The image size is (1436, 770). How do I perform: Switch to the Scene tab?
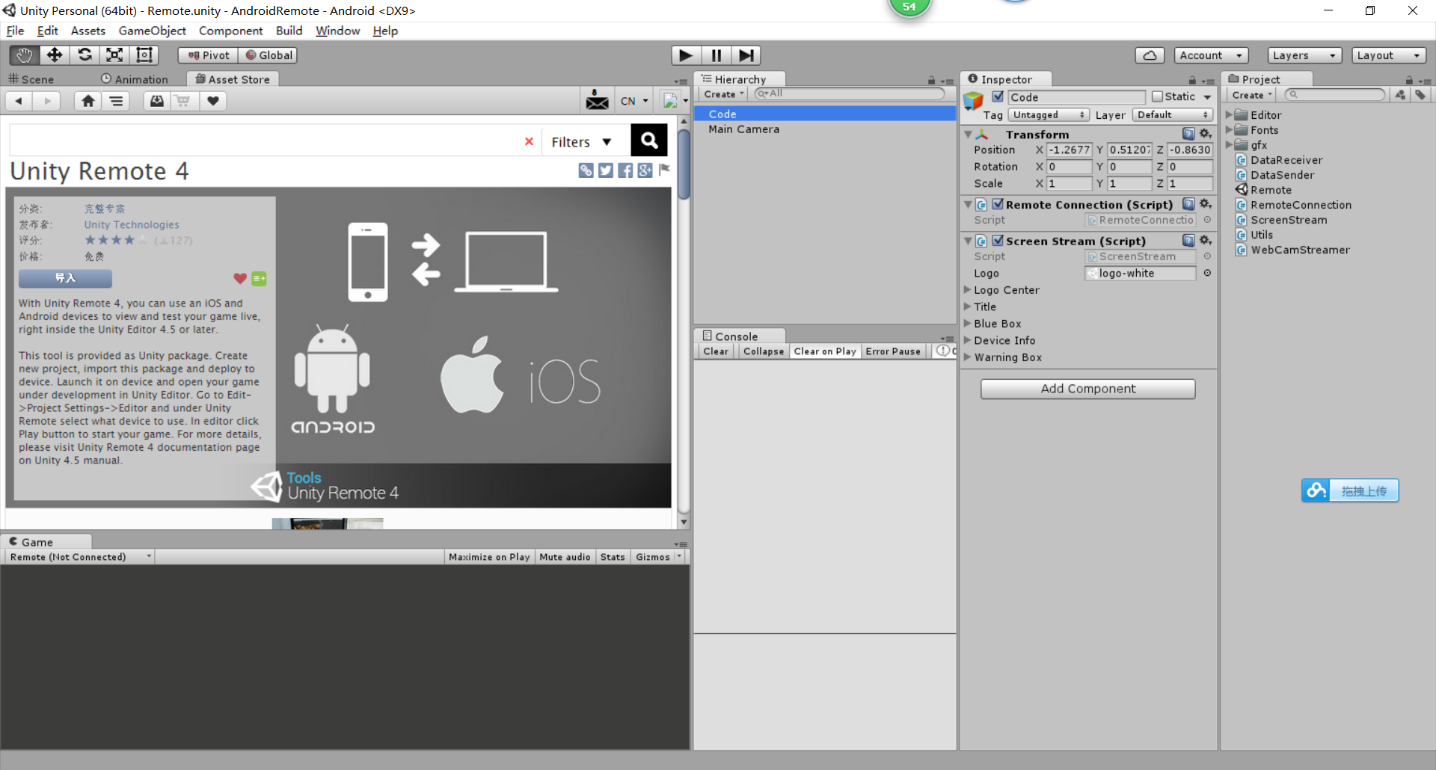(31, 79)
